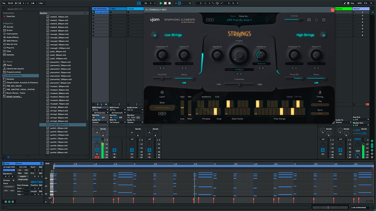The image size is (376, 211).
Task: Click the Legato button
Action: [23, 176]
